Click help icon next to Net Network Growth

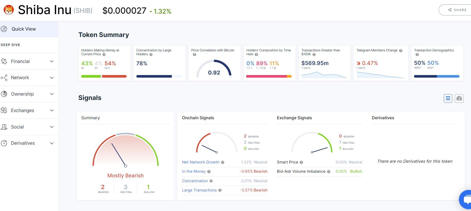tap(223, 162)
